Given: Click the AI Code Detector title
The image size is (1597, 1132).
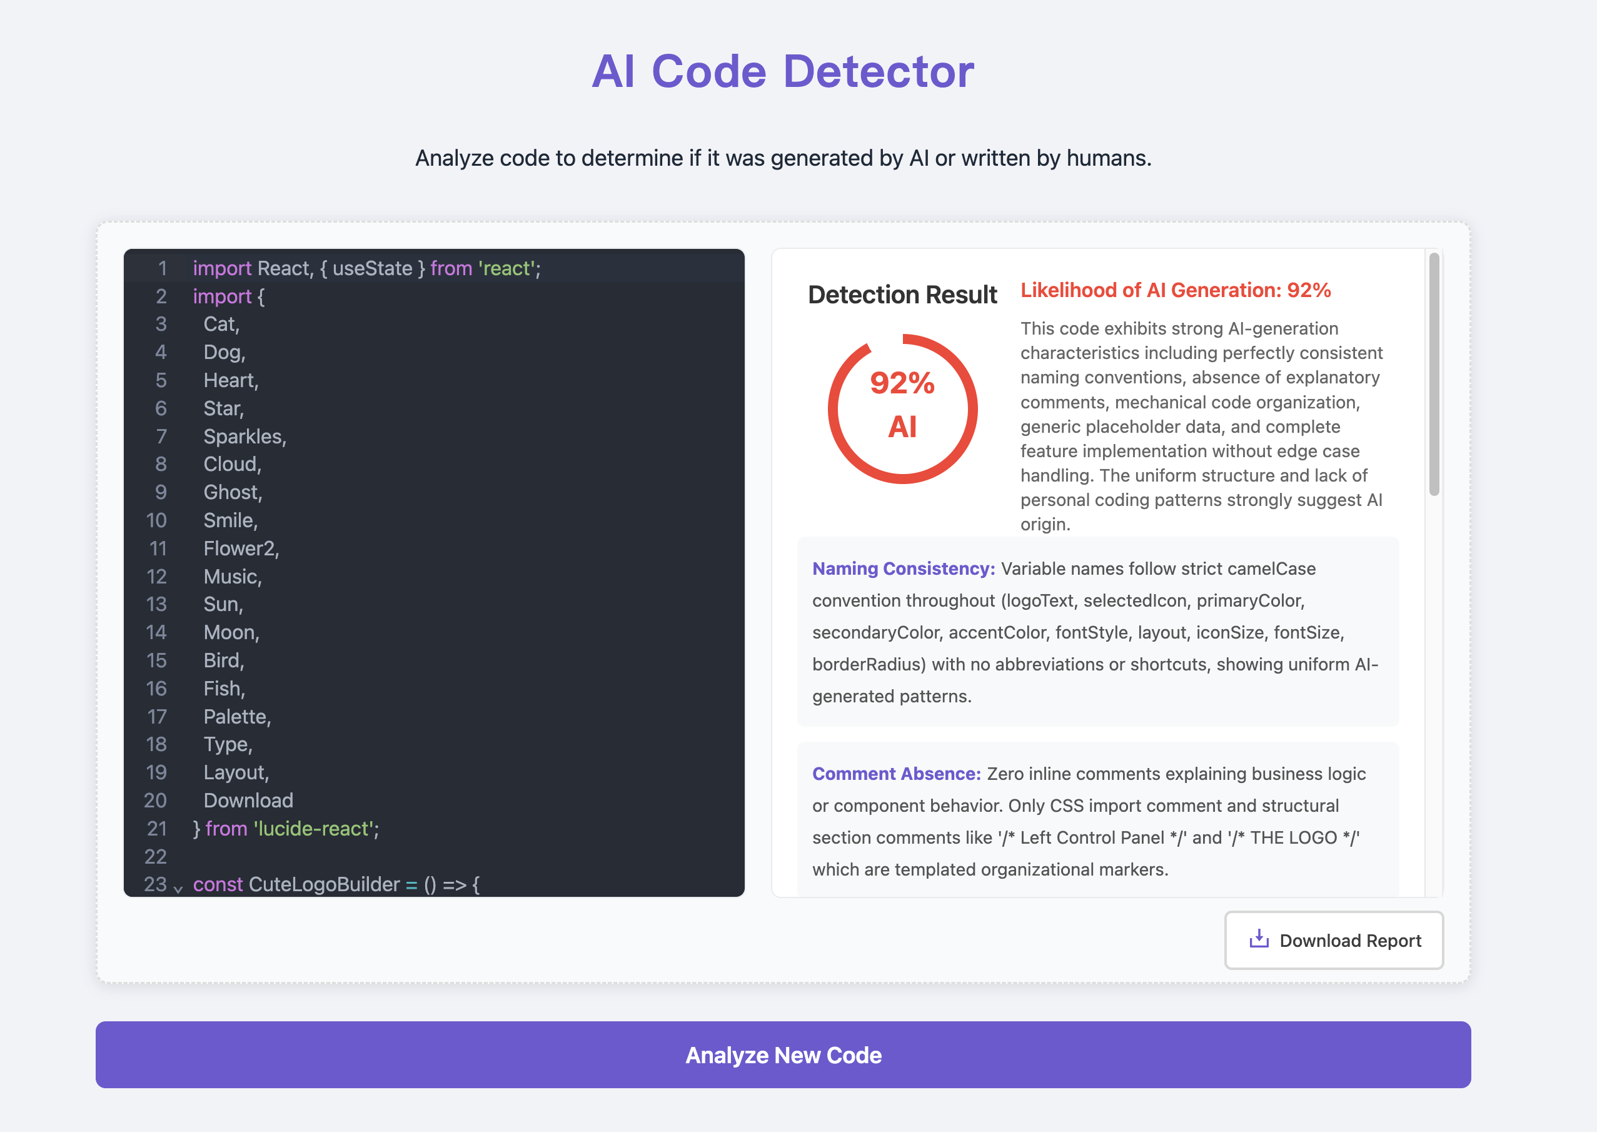Looking at the screenshot, I should [x=782, y=71].
